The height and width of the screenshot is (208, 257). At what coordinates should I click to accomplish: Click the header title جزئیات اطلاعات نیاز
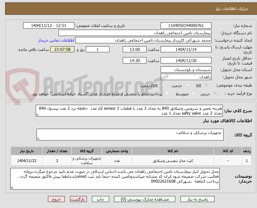pyautogui.click(x=232, y=9)
